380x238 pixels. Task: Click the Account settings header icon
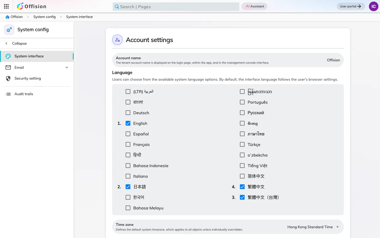pyautogui.click(x=117, y=40)
